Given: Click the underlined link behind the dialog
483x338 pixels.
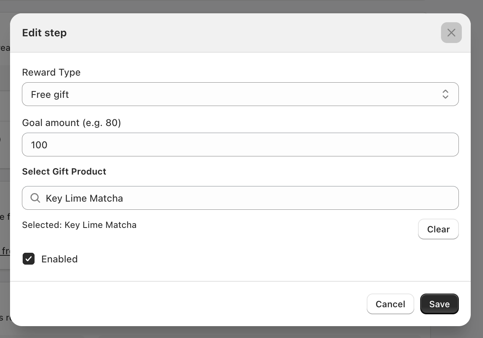Looking at the screenshot, I should pos(5,251).
